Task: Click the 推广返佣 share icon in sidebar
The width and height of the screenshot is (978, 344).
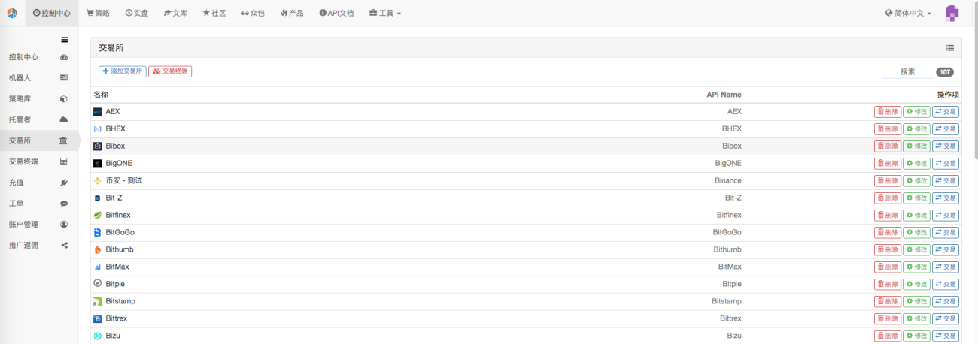Action: pos(64,245)
